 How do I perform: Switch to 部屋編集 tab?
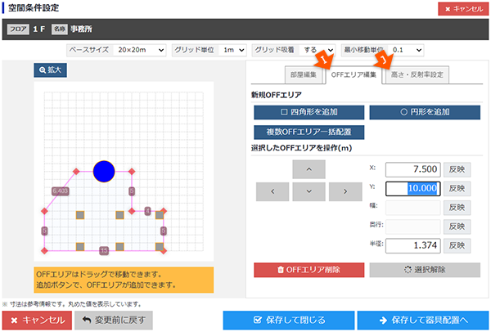303,74
